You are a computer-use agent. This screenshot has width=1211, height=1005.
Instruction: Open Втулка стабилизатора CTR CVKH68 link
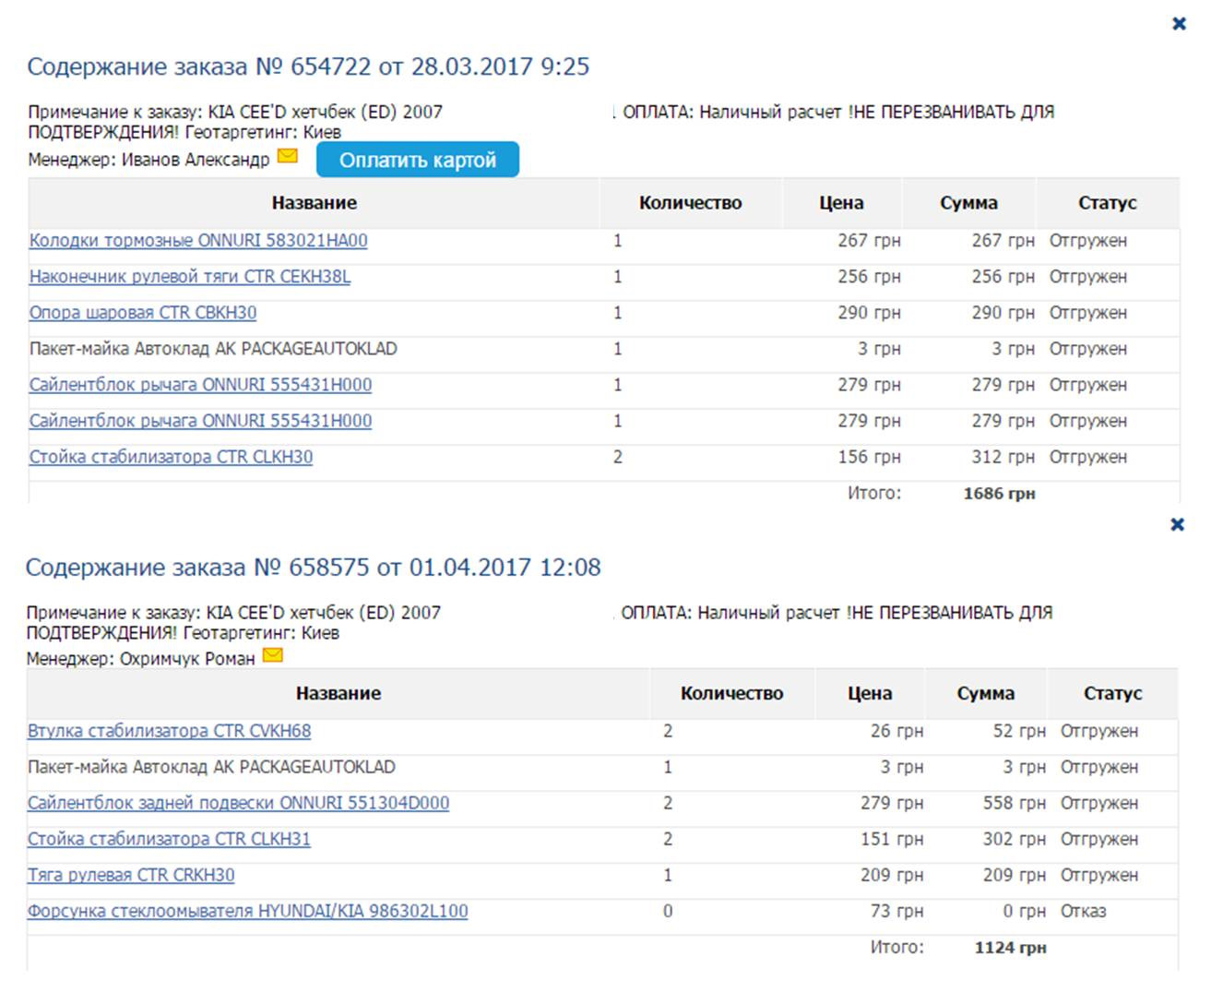point(169,731)
